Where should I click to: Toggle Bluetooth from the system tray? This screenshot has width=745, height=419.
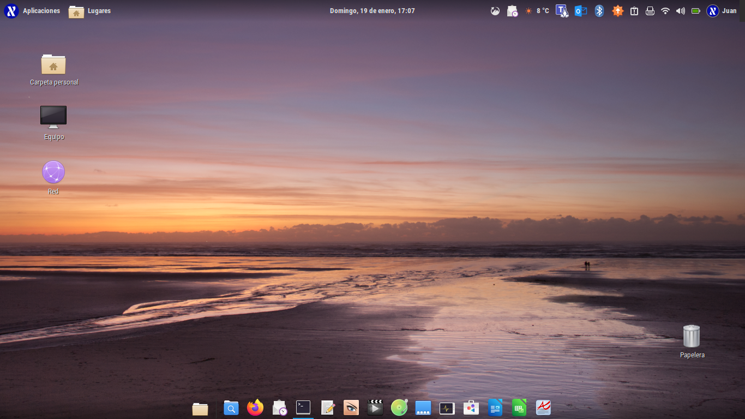599,10
